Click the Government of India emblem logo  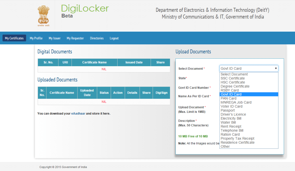point(44,16)
